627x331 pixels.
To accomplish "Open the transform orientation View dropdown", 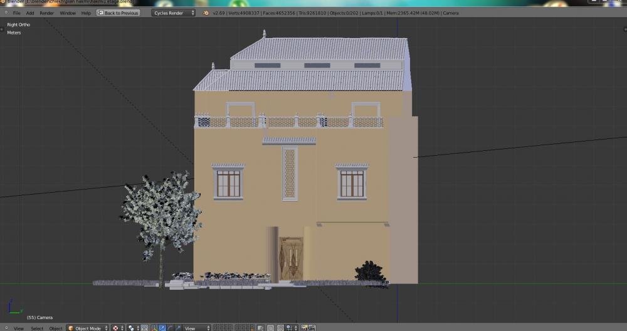I will 196,328.
